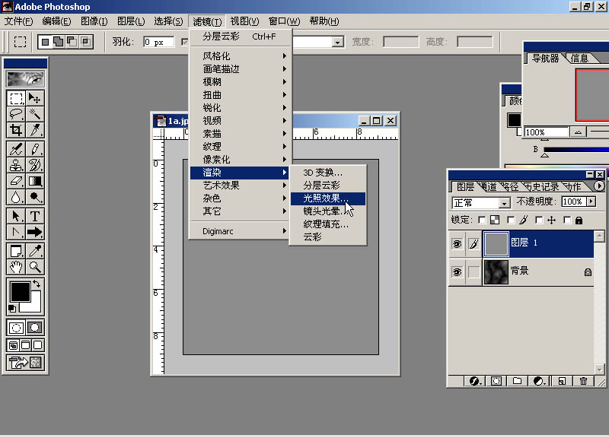Screen dimensions: 609x438
Task: Choose 镜头光晕... filter
Action: pyautogui.click(x=328, y=211)
